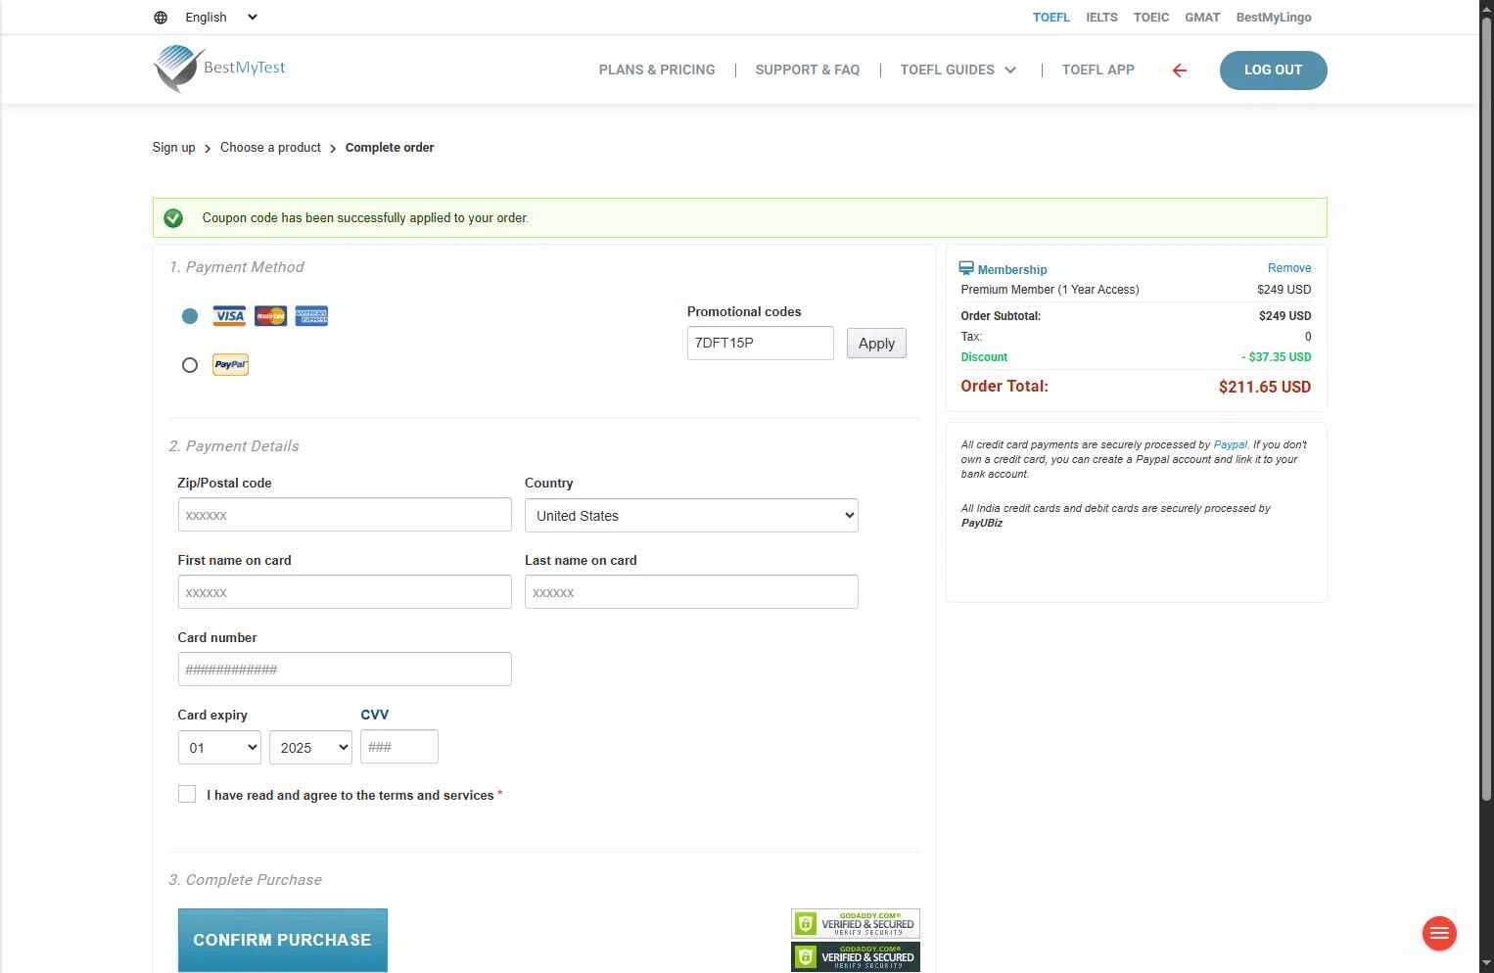Switch to the TOEFL top tab

point(1051,18)
